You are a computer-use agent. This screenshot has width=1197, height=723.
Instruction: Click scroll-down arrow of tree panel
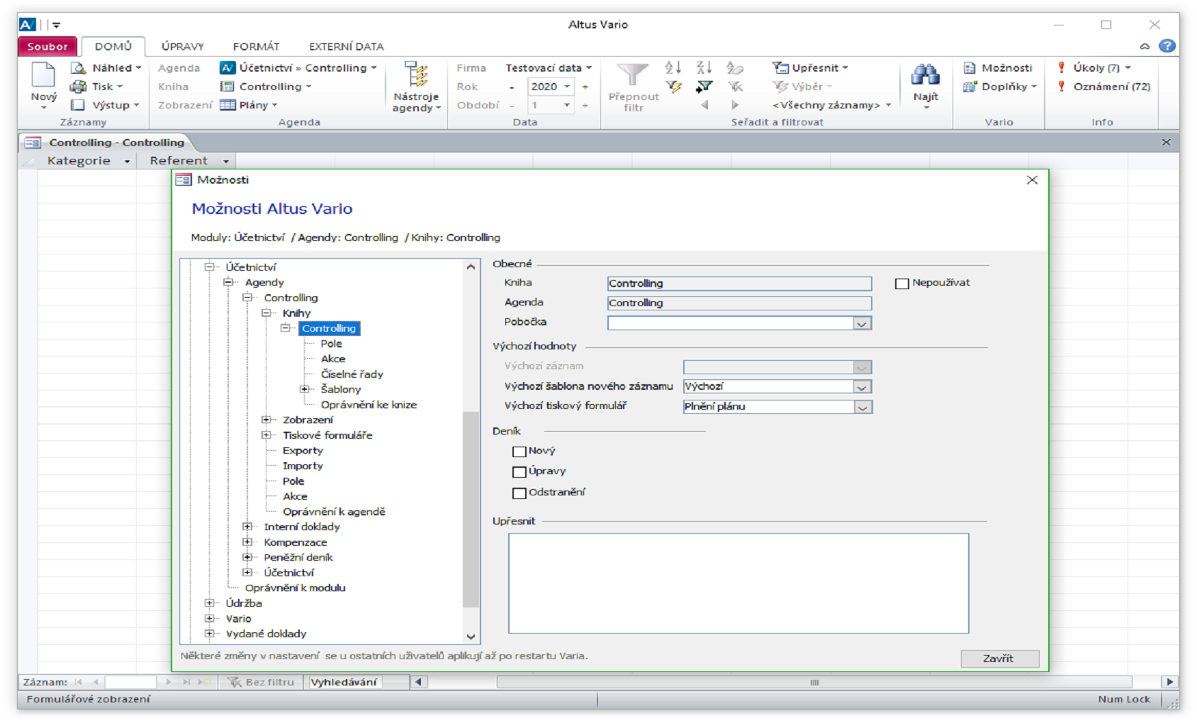click(x=471, y=637)
